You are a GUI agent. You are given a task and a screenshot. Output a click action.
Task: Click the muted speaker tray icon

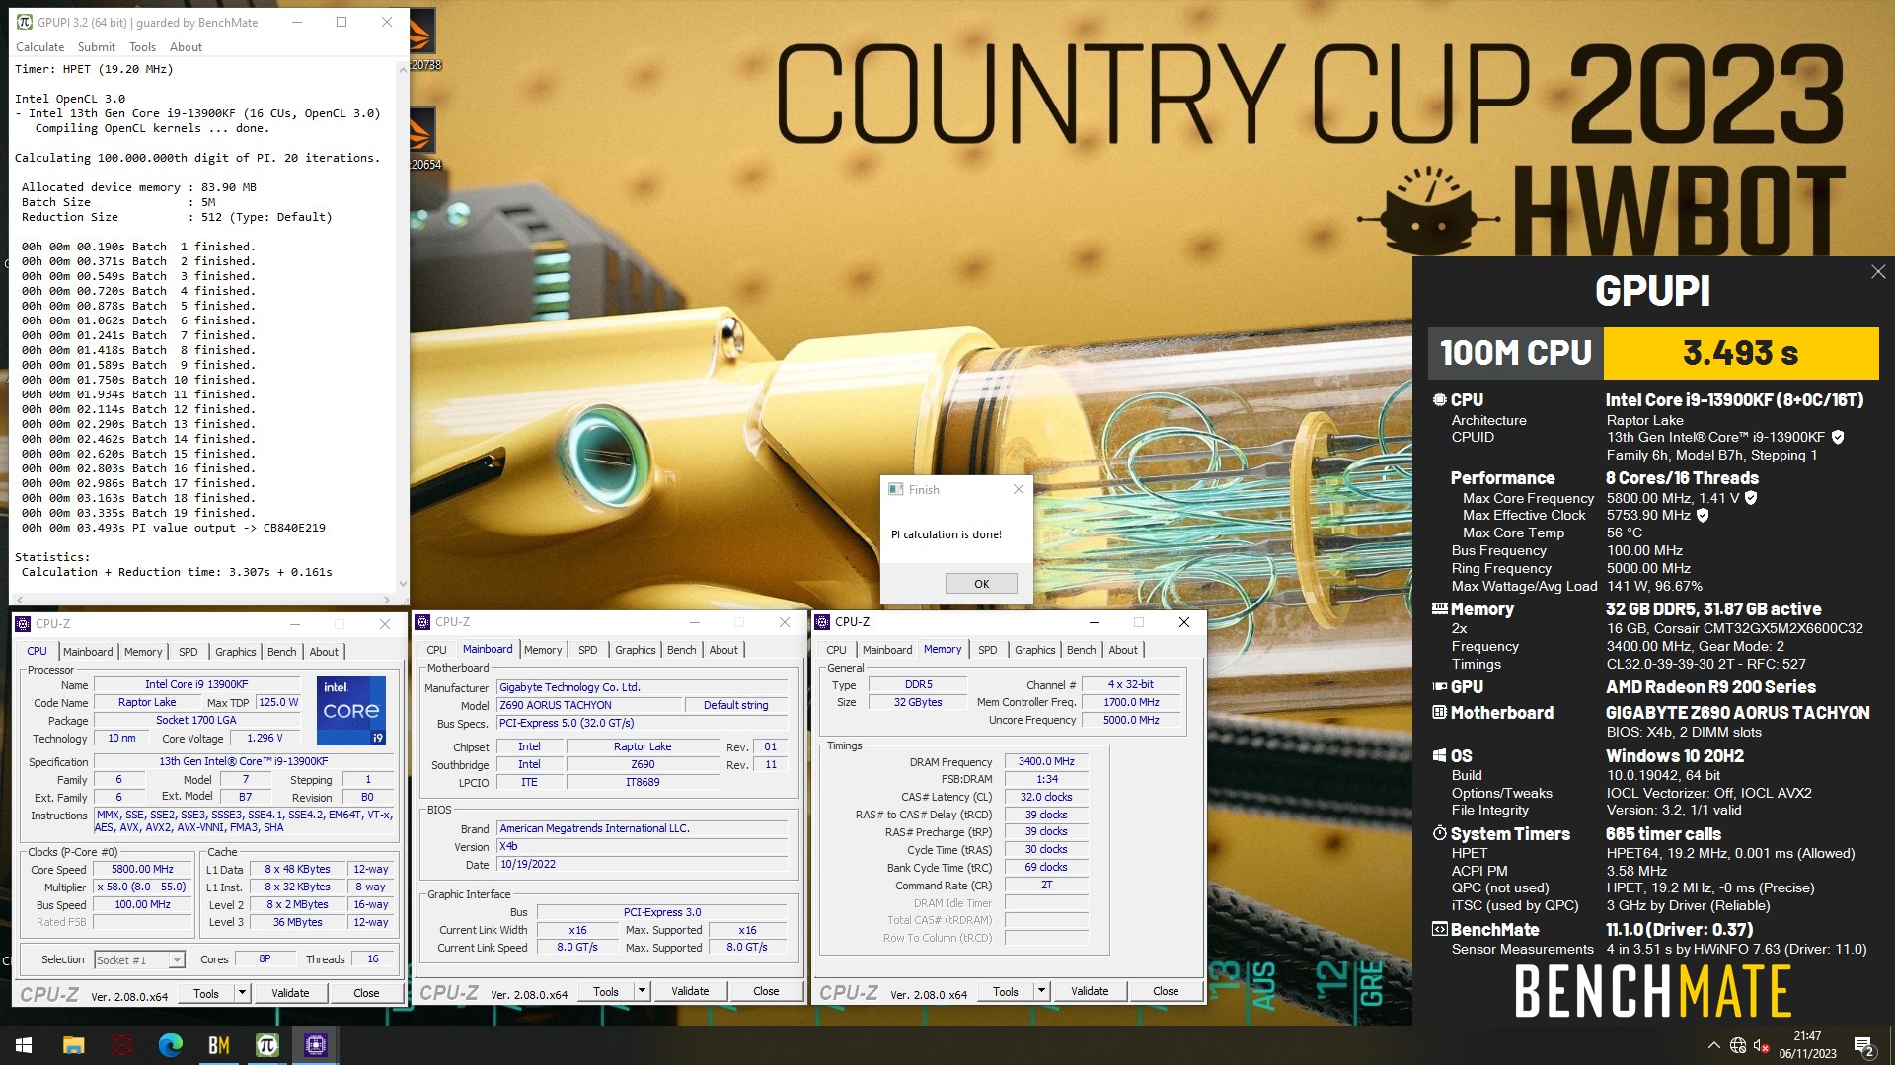[1762, 1046]
